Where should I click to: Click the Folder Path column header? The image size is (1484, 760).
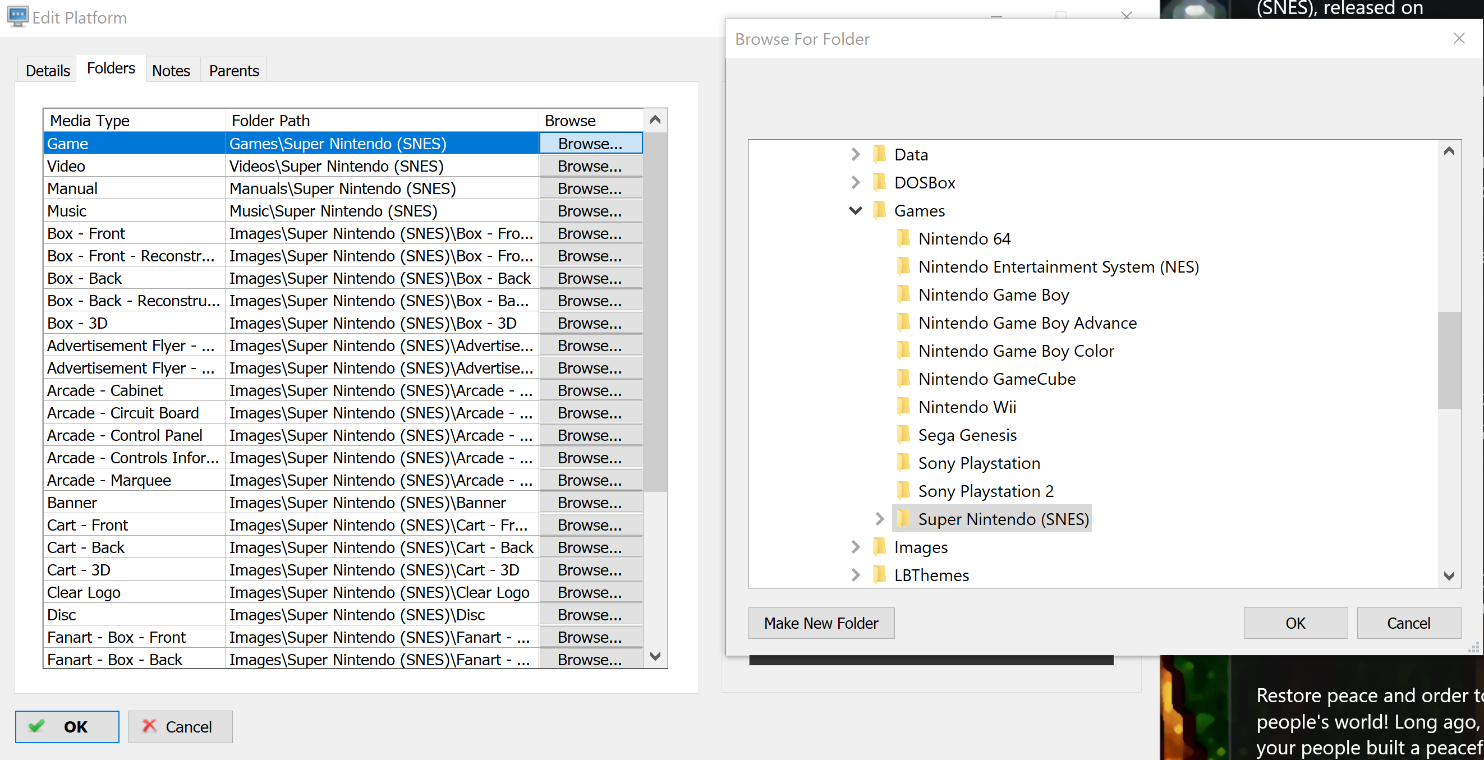(x=382, y=121)
